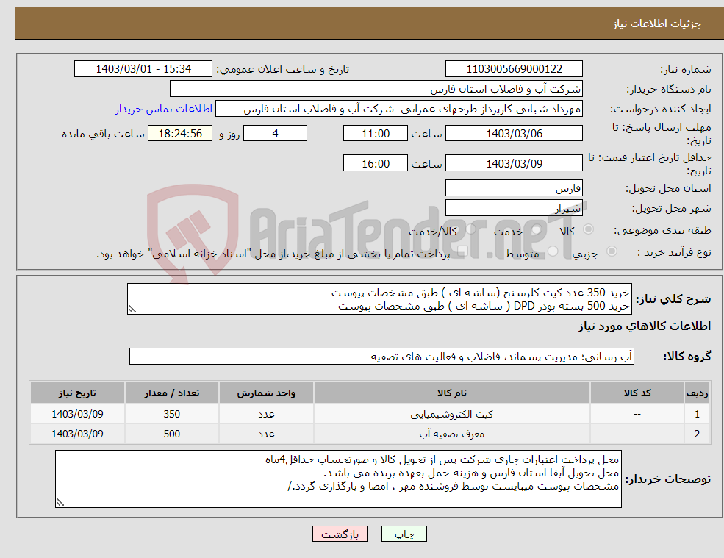Click the item name معرف تصفیه آب

coord(451,434)
